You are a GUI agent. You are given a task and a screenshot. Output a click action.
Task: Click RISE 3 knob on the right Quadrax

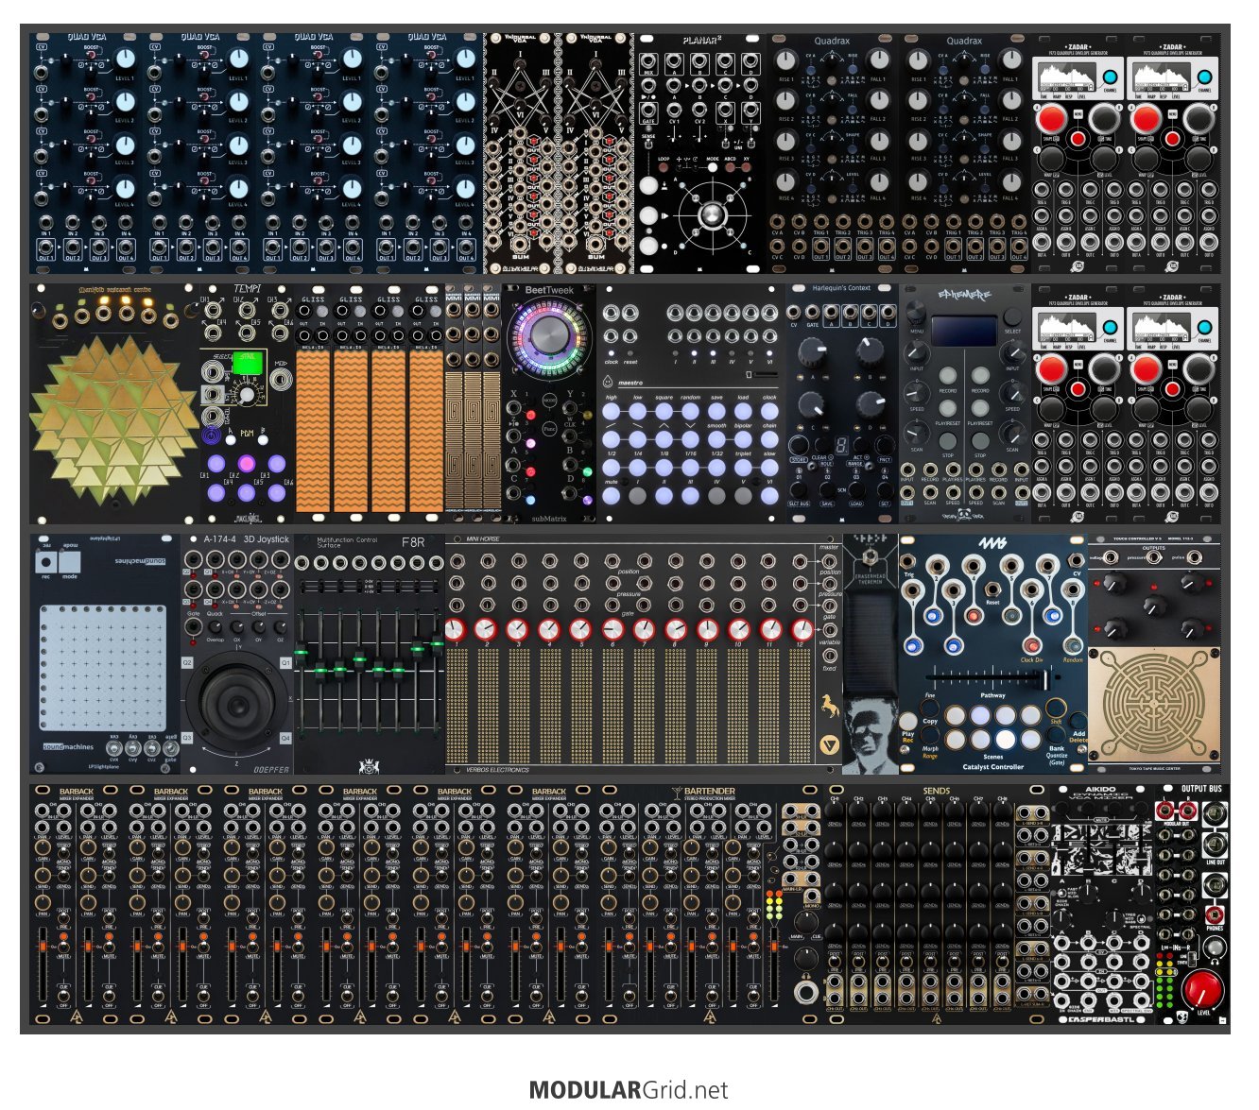click(x=919, y=140)
